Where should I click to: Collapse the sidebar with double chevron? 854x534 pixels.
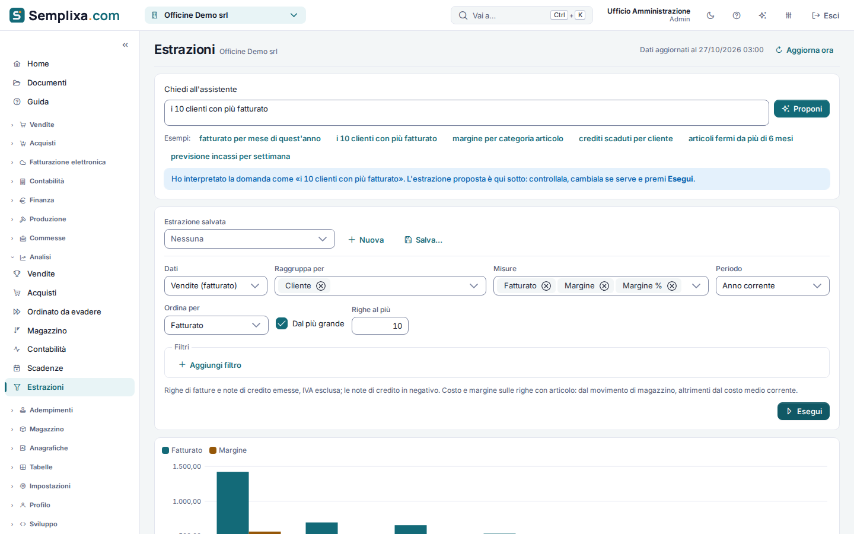(x=125, y=45)
